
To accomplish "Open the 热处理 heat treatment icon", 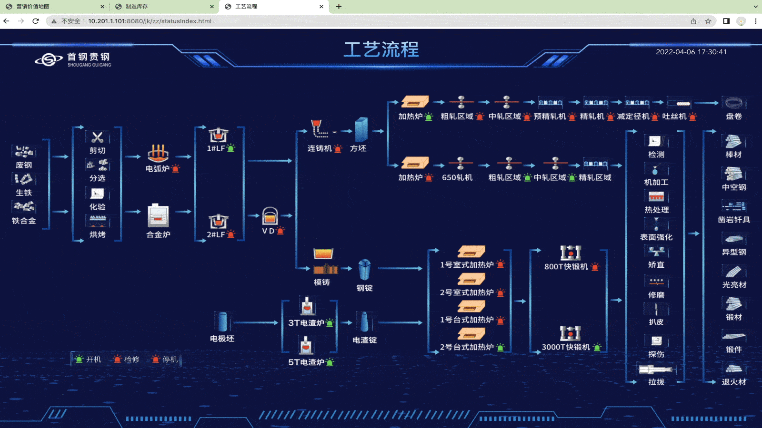I will [x=656, y=196].
